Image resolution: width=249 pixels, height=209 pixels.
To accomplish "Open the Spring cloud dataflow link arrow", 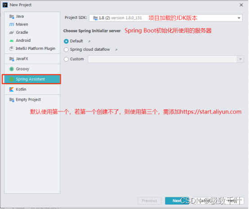I will pyautogui.click(x=116, y=50).
